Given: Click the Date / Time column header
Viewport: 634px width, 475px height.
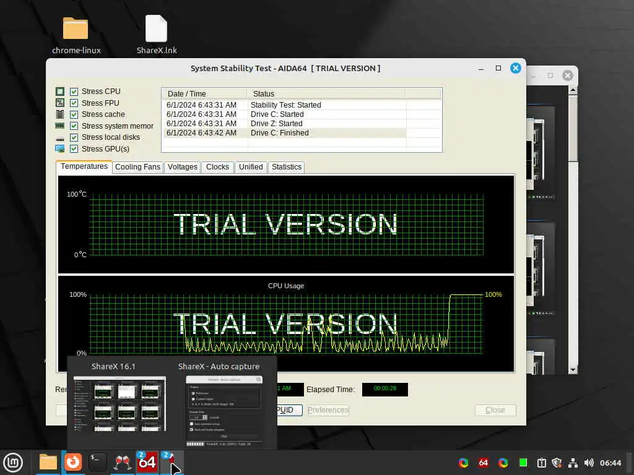Looking at the screenshot, I should coord(204,94).
